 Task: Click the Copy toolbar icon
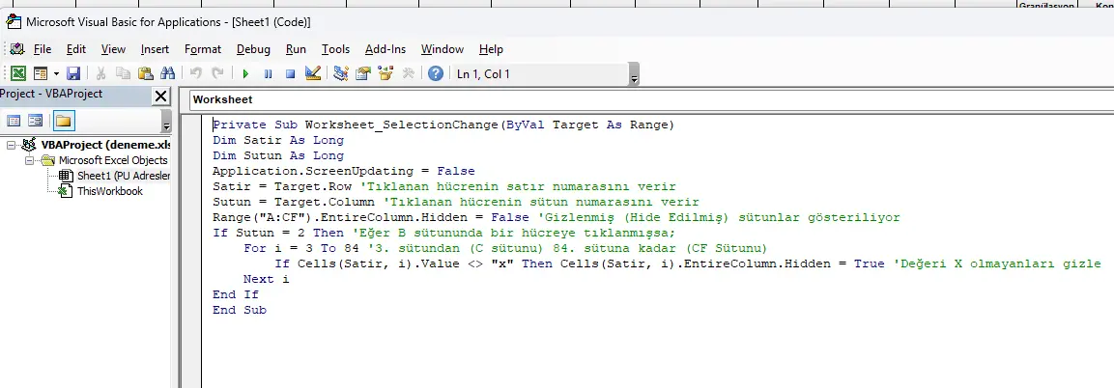[x=123, y=73]
